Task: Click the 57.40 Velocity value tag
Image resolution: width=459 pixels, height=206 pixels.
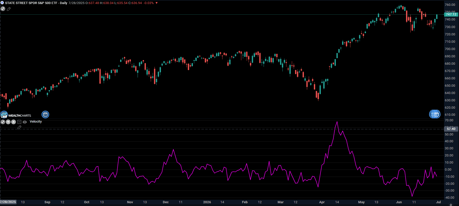Action: pos(451,129)
